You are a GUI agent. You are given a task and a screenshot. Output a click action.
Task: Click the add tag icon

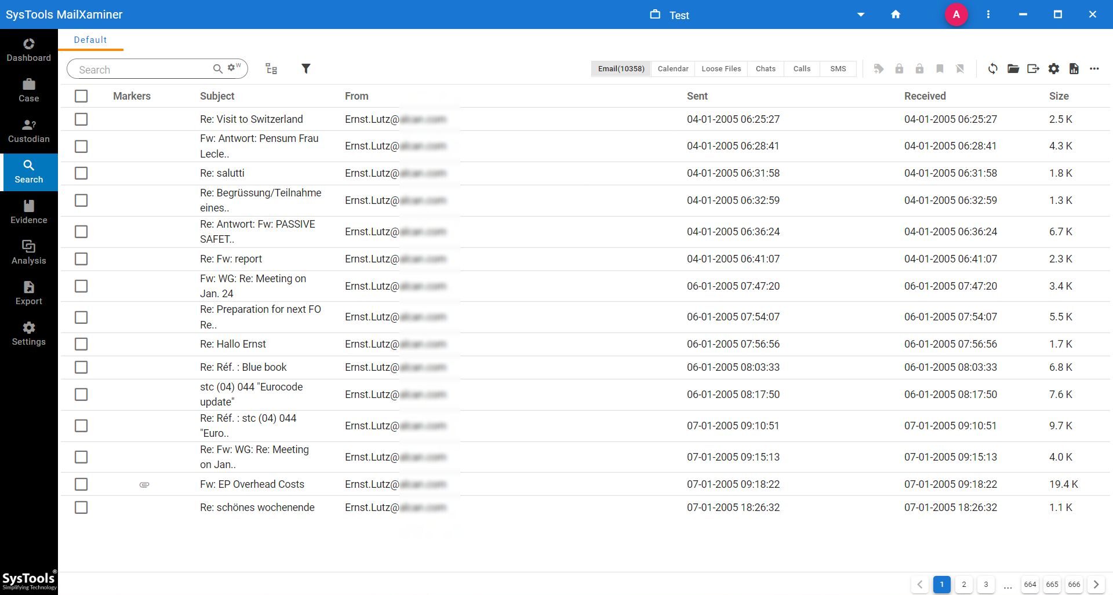(x=879, y=69)
